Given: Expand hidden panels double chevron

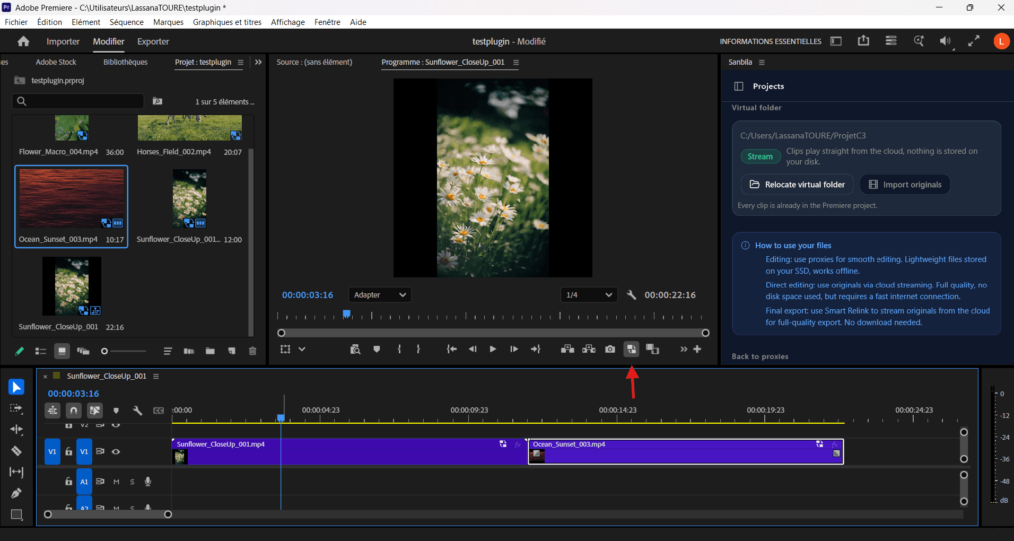Looking at the screenshot, I should pos(258,62).
